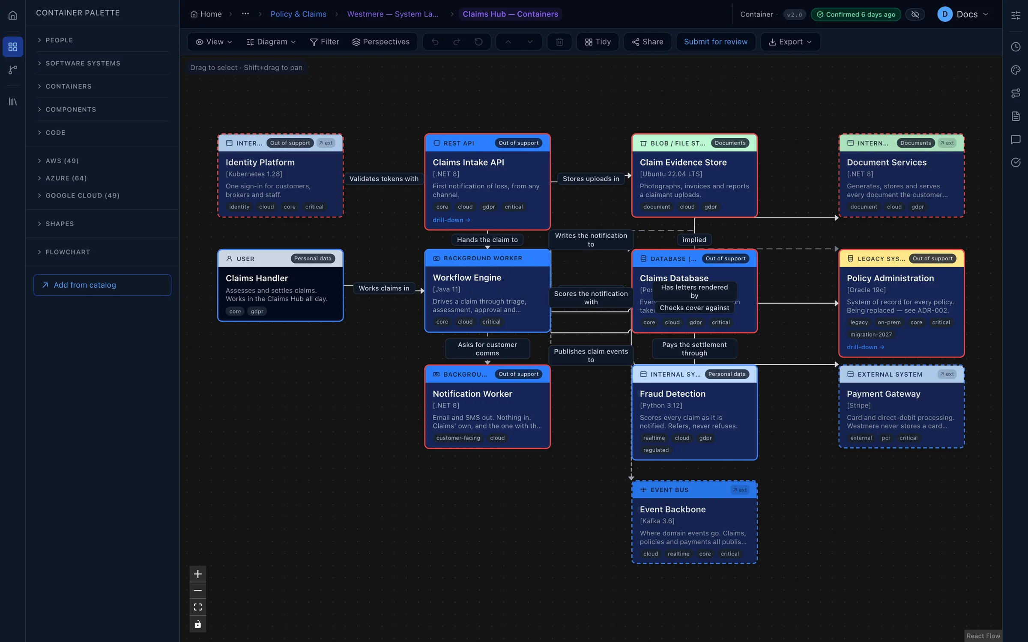Expand the CONTAINERS palette section
Screen dimensions: 1028x642
point(102,86)
